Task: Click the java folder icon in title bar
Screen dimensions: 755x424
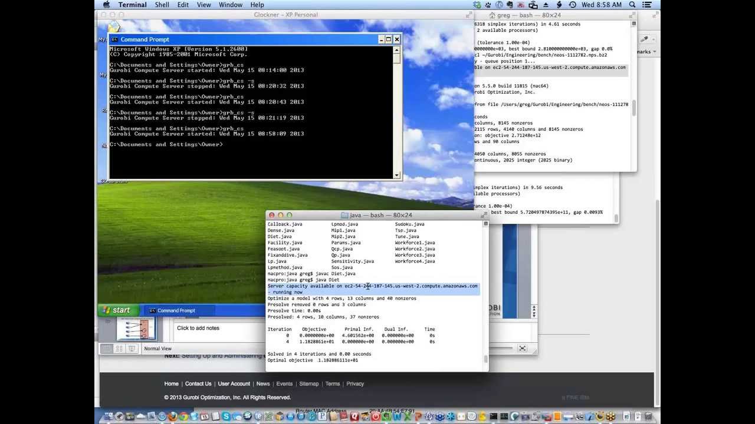Action: 344,216
